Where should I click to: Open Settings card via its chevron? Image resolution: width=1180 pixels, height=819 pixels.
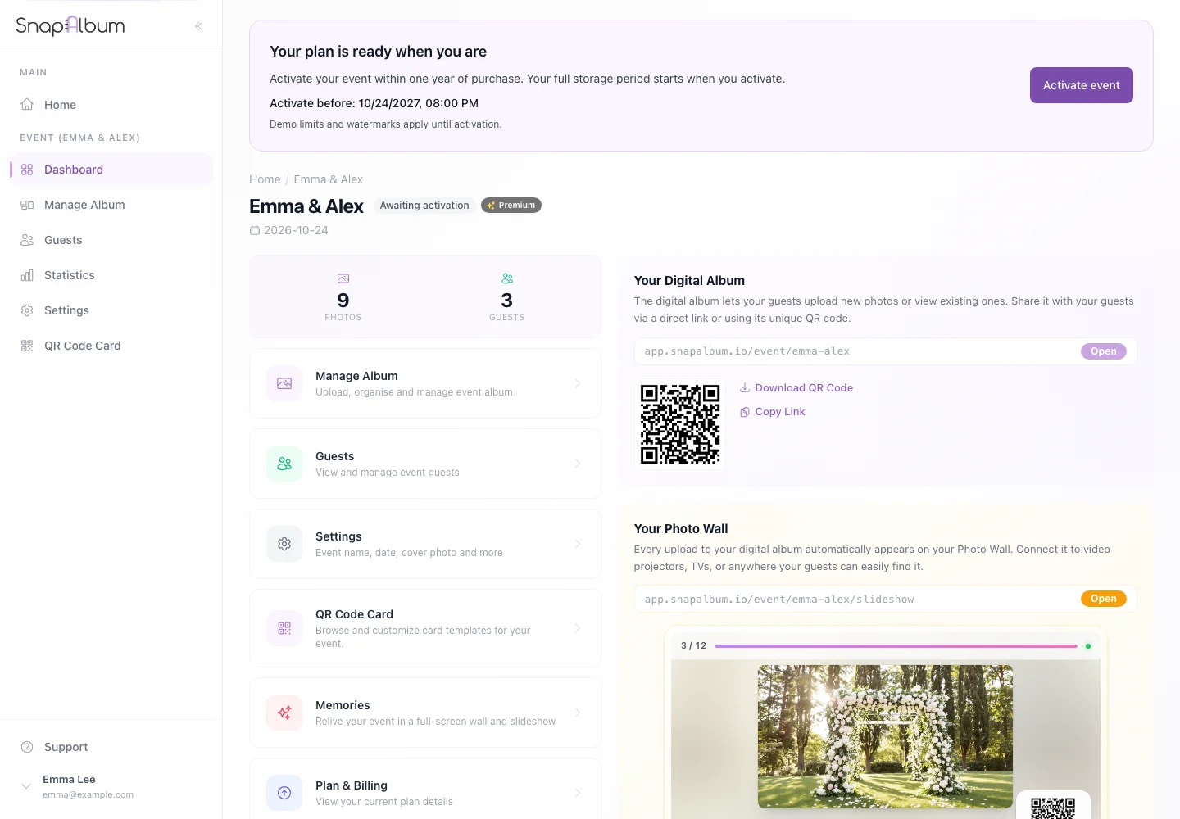(x=578, y=544)
